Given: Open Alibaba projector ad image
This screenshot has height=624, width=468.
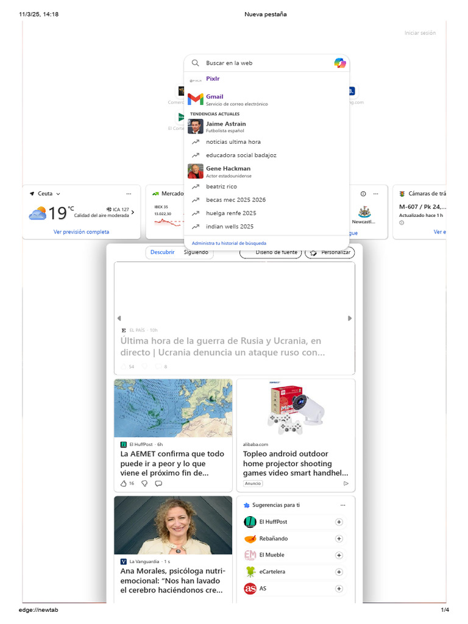Looking at the screenshot, I should tap(296, 408).
